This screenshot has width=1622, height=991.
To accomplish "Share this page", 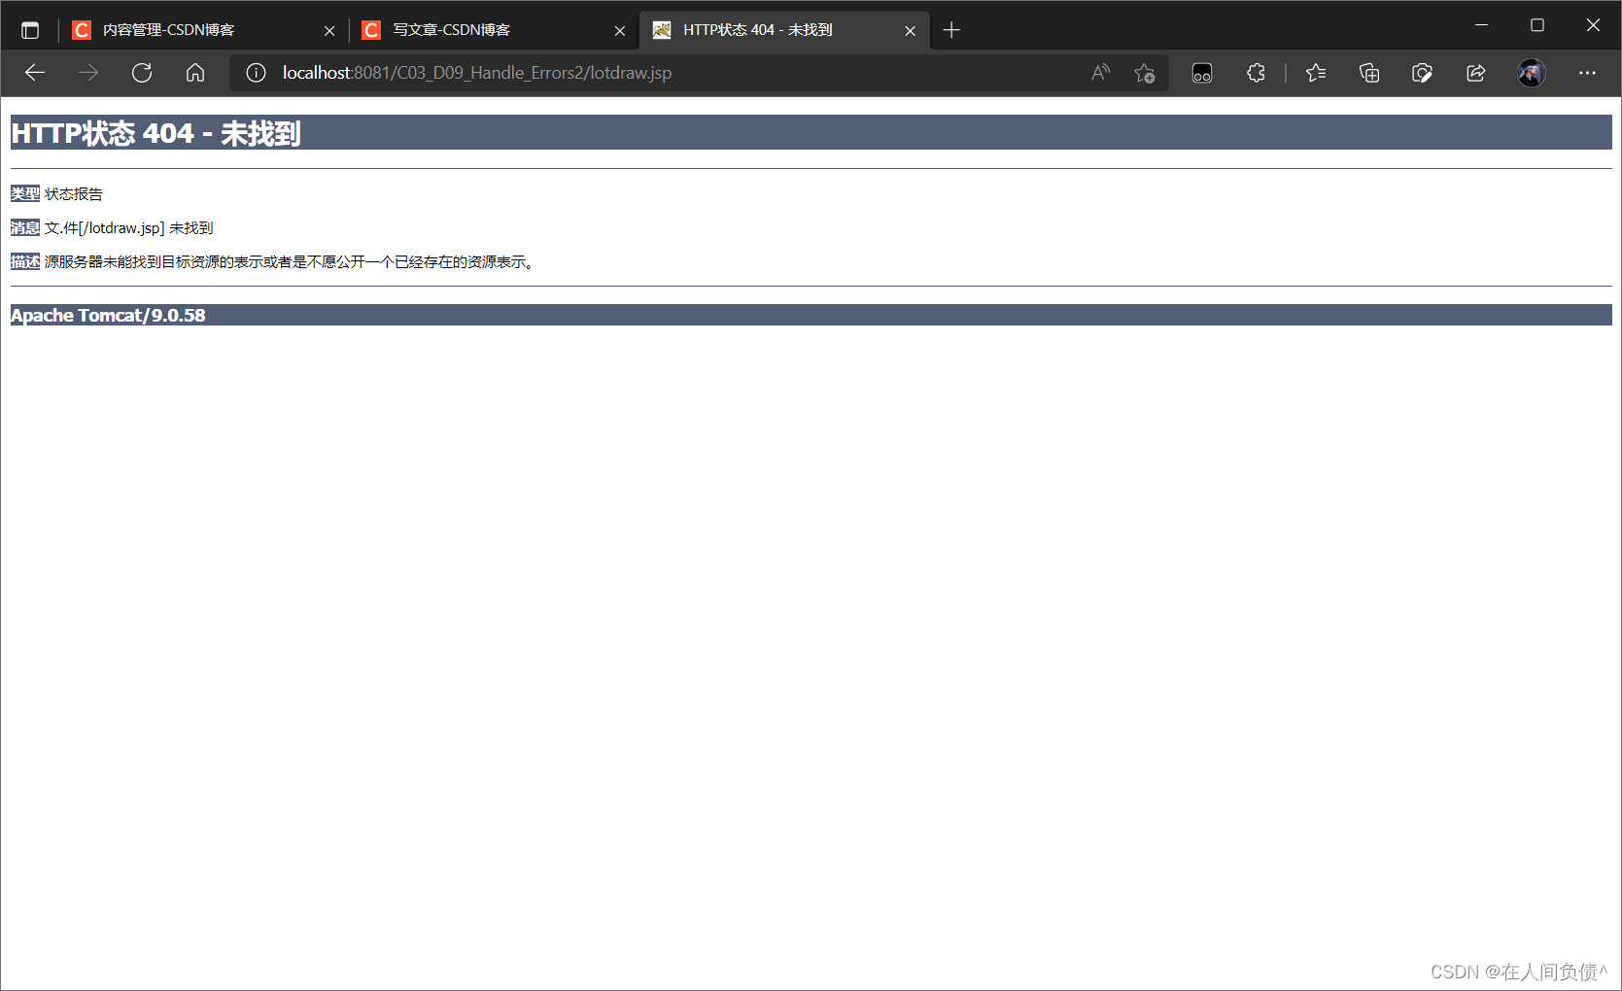I will (1476, 73).
